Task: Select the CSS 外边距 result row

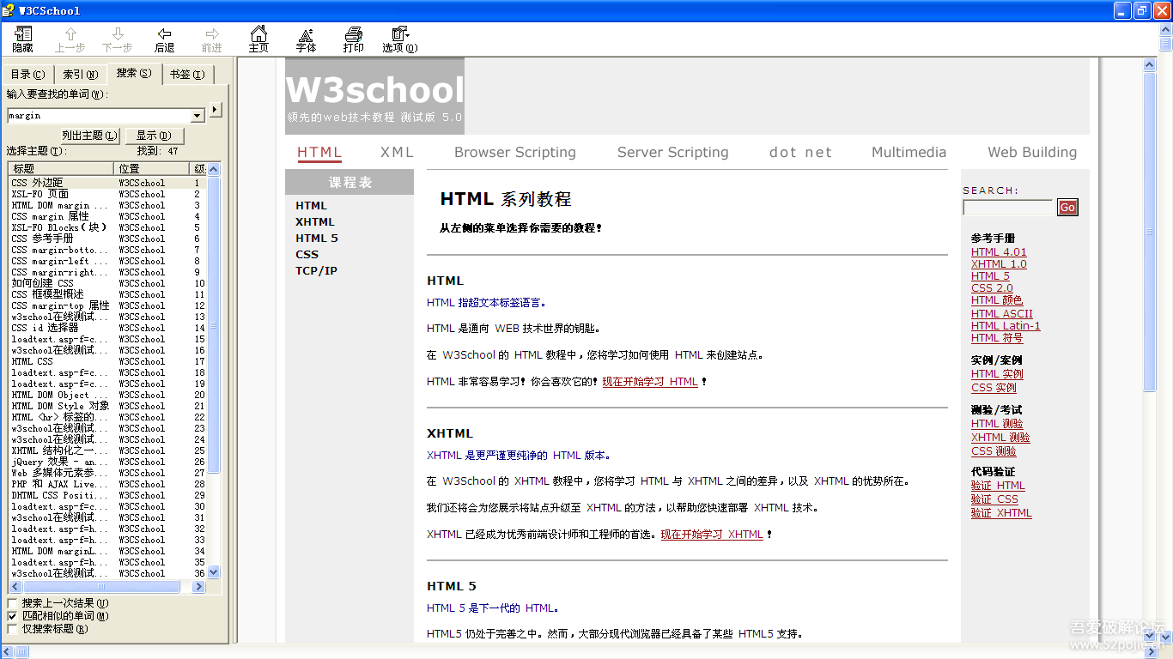Action: point(106,183)
